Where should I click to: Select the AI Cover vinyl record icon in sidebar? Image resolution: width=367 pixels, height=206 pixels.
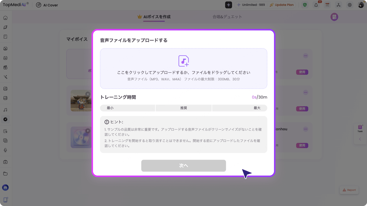click(x=5, y=119)
